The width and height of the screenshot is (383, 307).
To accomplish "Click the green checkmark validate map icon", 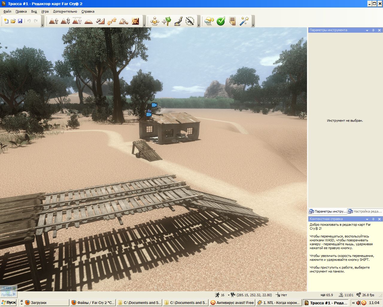I will [221, 21].
